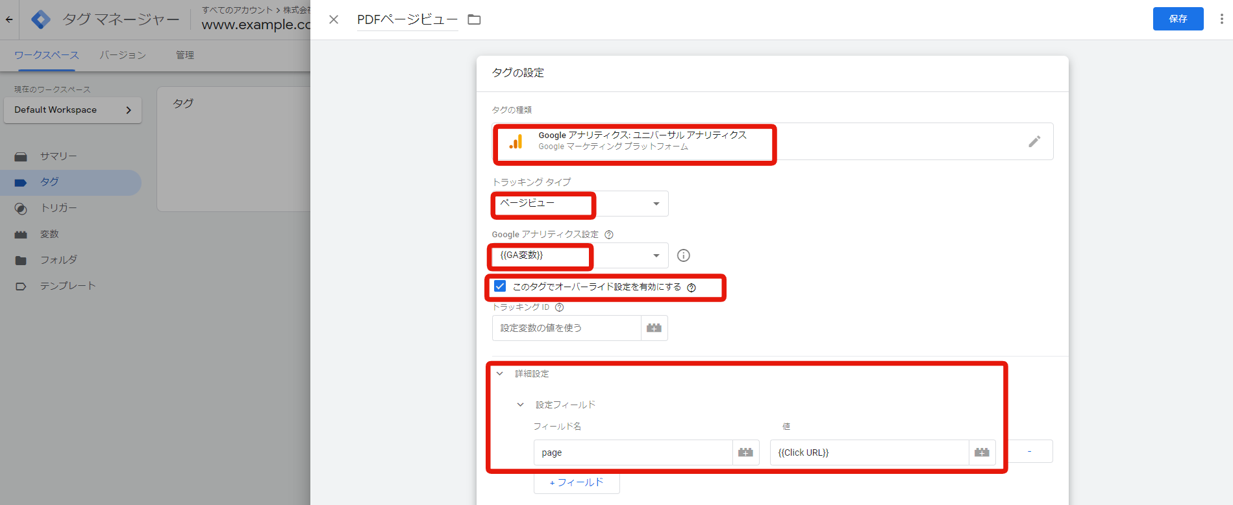Click the トリガー sidebar icon
The width and height of the screenshot is (1233, 505).
click(x=21, y=208)
